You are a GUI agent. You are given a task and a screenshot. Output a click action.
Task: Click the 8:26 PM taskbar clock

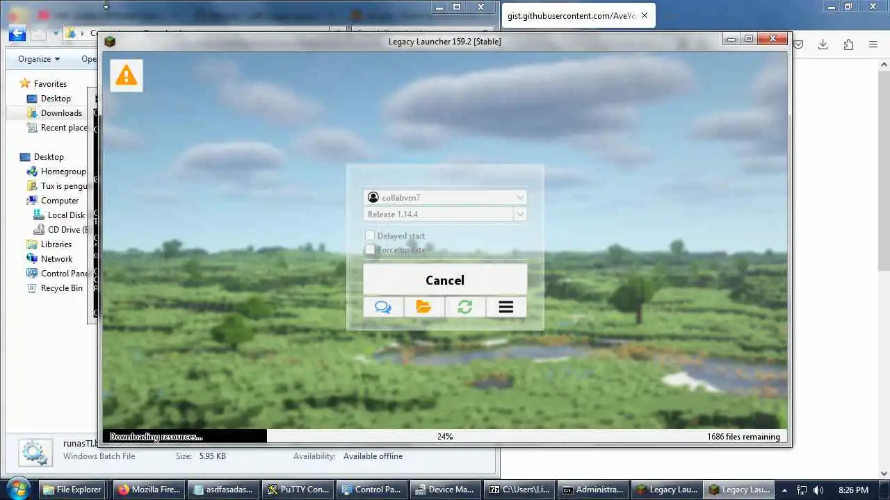pyautogui.click(x=853, y=490)
